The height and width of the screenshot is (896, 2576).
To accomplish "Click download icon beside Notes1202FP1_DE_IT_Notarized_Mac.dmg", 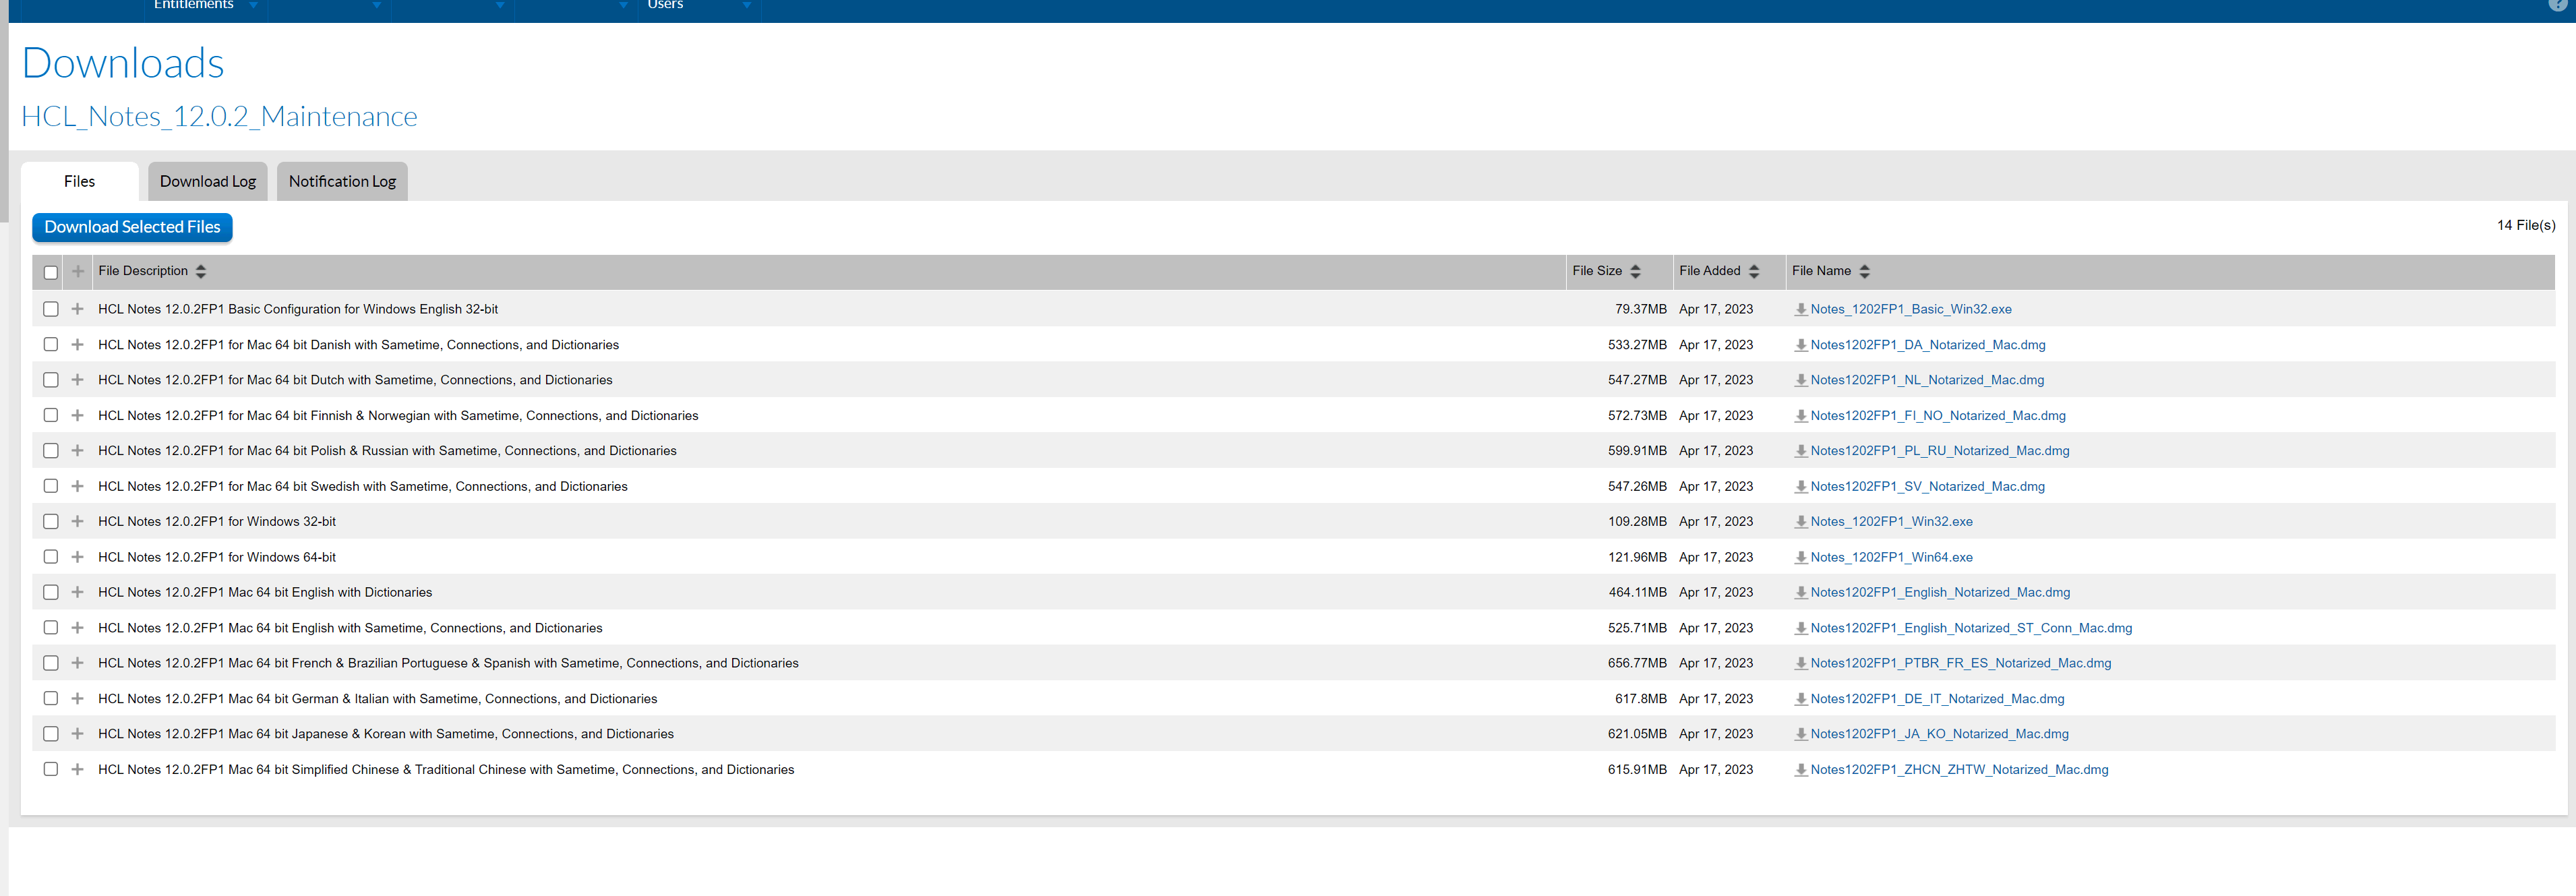I will [1800, 699].
